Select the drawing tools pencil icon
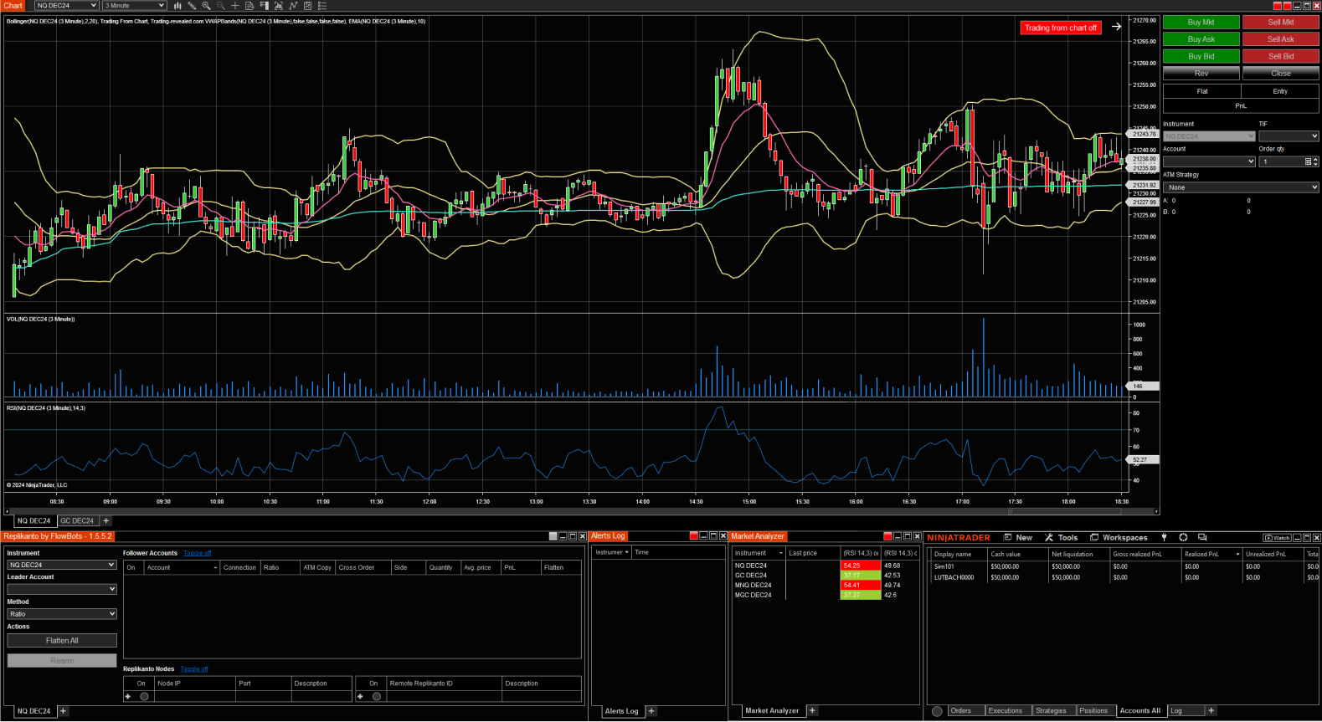This screenshot has width=1322, height=722. tap(192, 6)
